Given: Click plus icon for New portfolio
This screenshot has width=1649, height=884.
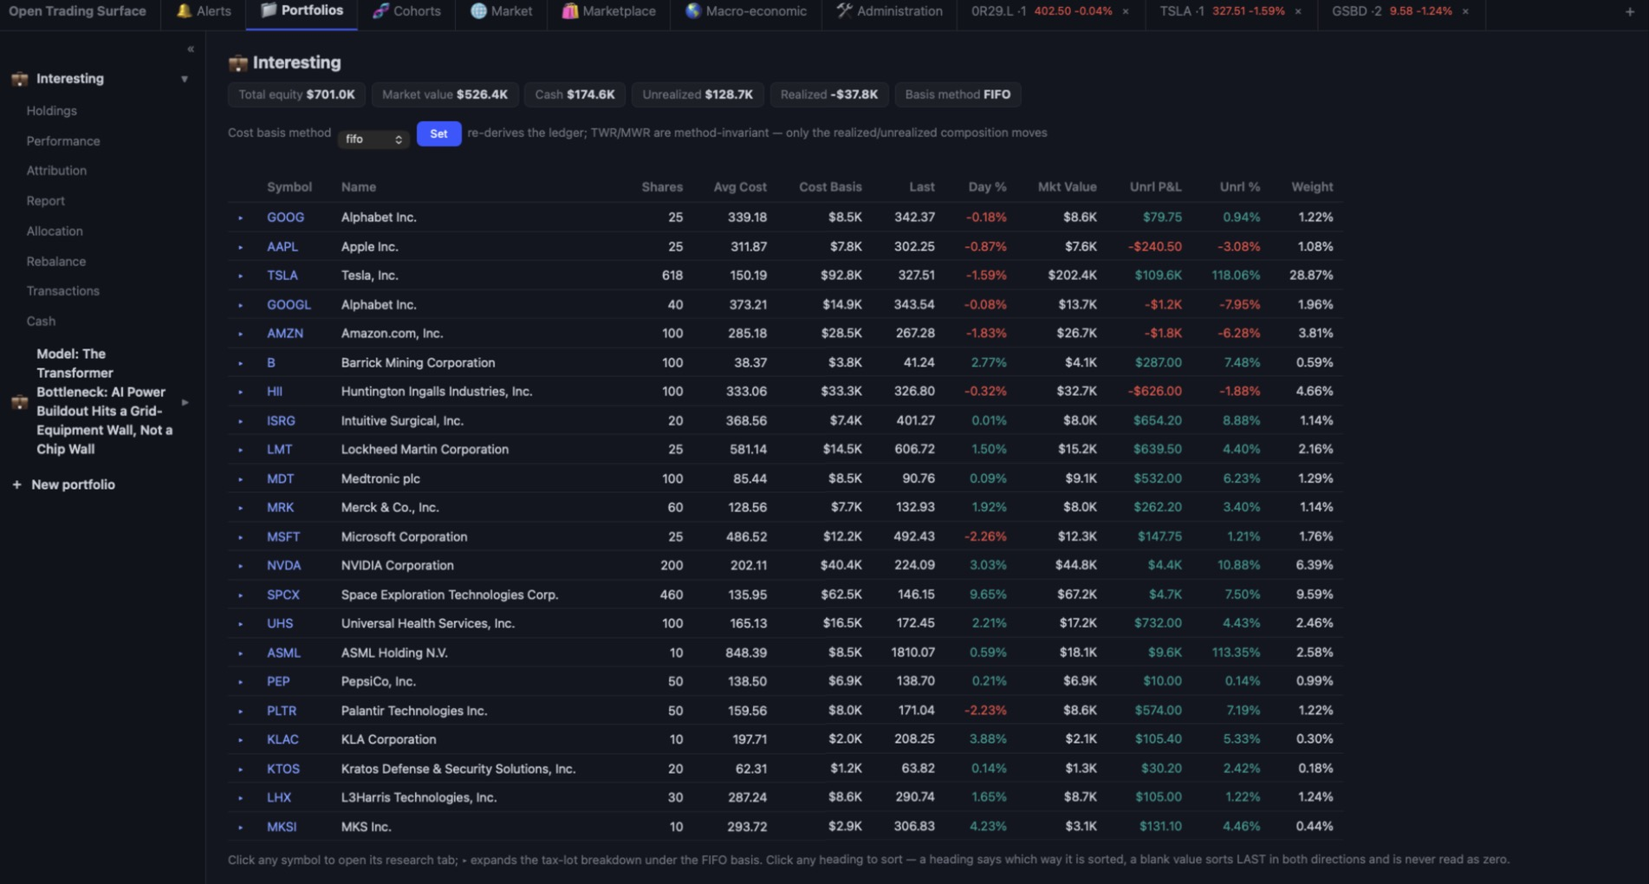Looking at the screenshot, I should pos(16,484).
